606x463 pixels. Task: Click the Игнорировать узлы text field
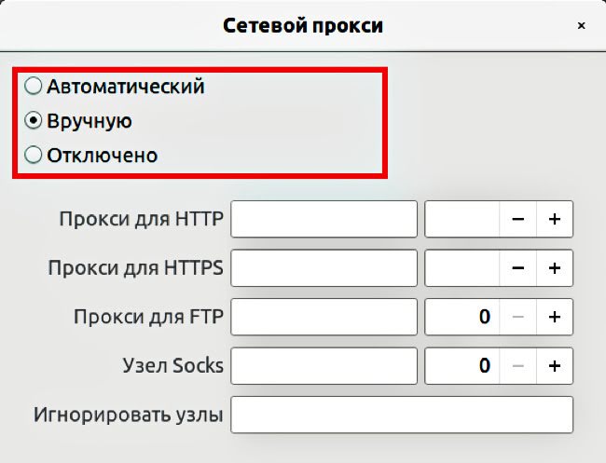coord(402,415)
